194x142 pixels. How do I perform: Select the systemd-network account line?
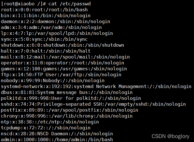(x=96, y=86)
